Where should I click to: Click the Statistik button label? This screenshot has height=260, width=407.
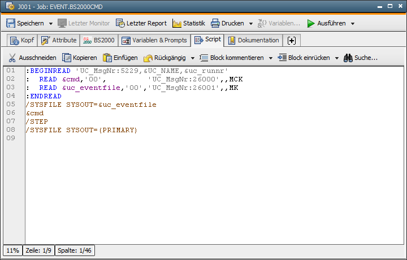tap(194, 23)
